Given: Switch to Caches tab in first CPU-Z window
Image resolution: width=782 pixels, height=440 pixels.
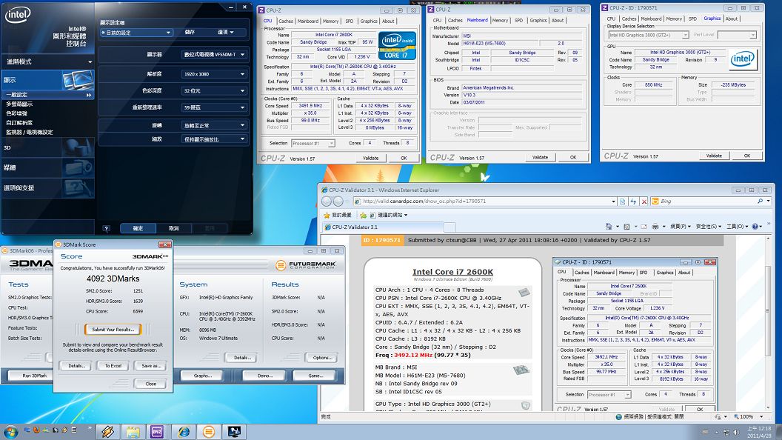Looking at the screenshot, I should pos(286,21).
